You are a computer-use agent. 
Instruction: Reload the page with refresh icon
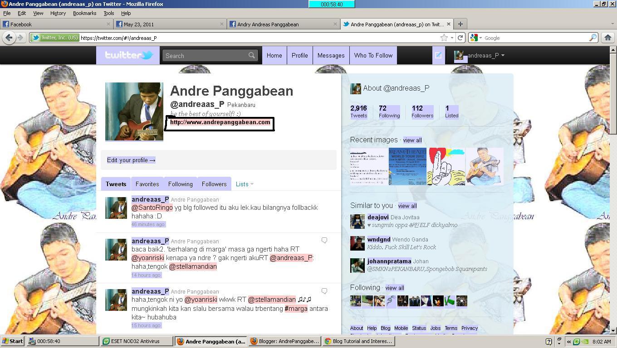[x=460, y=38]
